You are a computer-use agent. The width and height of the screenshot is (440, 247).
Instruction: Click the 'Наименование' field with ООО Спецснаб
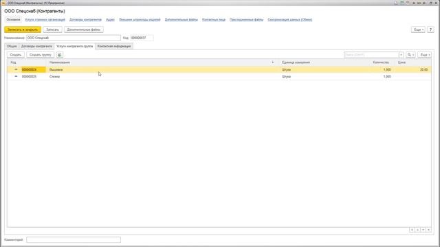click(74, 38)
